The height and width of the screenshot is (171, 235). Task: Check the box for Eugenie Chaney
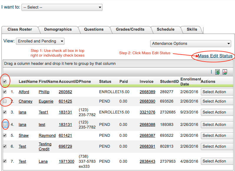click(4, 101)
